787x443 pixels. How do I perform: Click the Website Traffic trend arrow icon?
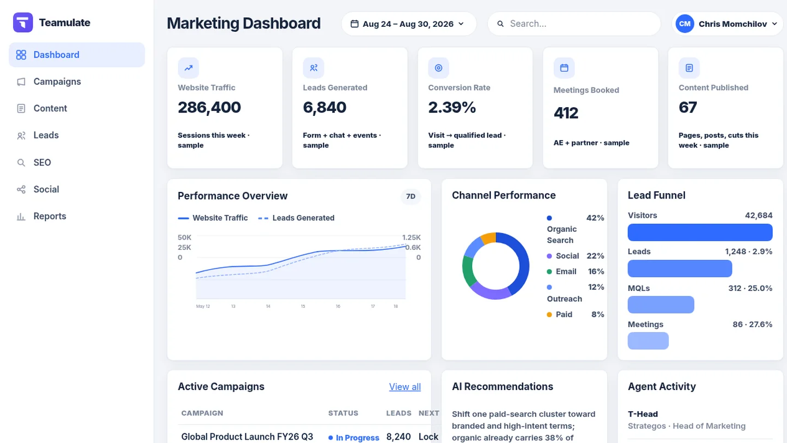[189, 68]
